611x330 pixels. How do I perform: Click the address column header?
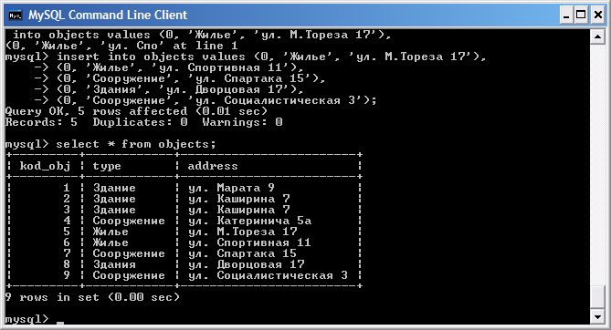[213, 166]
